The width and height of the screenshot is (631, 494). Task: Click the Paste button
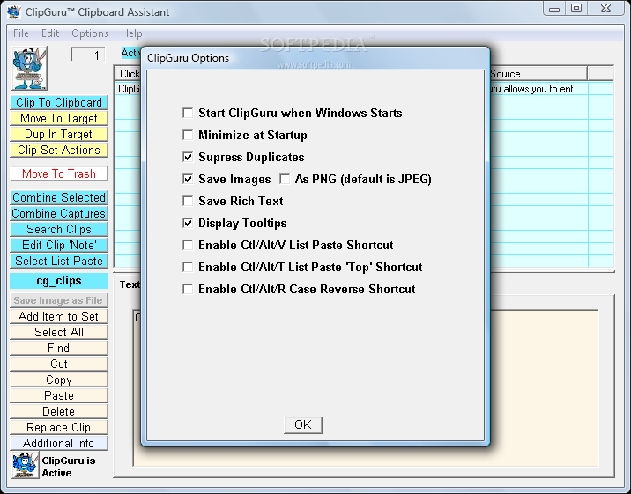(x=59, y=395)
